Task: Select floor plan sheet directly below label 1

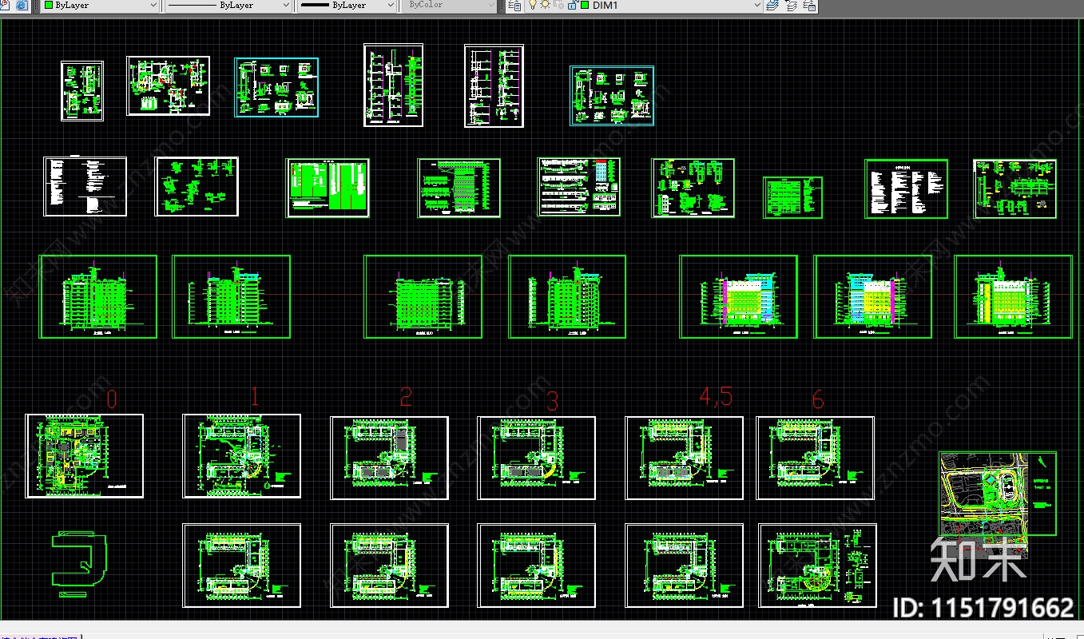Action: click(x=242, y=456)
